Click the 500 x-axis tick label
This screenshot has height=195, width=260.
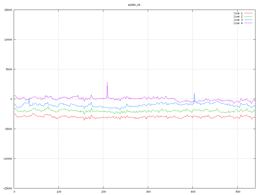tap(237, 192)
